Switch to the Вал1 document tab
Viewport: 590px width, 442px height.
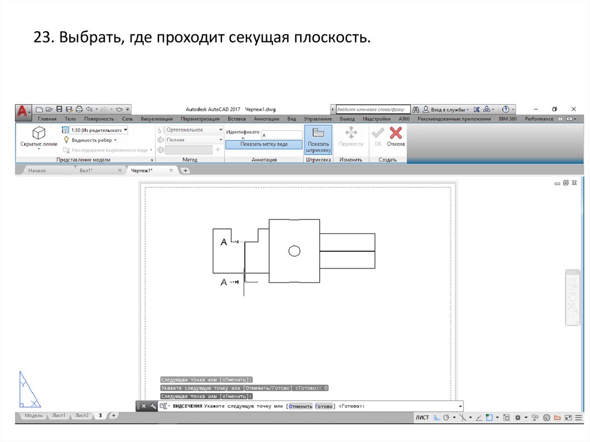86,171
